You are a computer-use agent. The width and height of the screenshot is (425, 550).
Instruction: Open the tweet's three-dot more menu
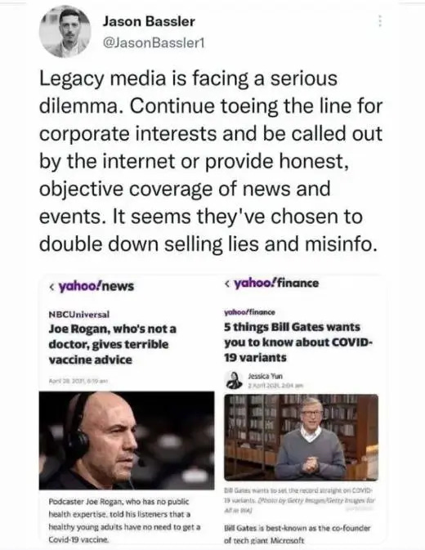(x=380, y=21)
